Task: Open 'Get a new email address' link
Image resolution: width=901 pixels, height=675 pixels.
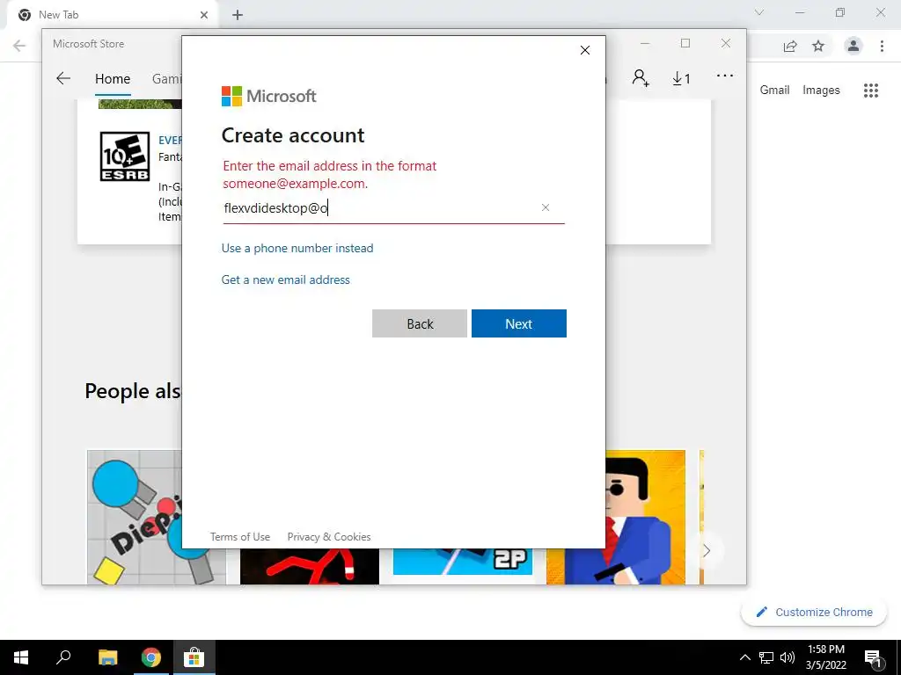Action: pyautogui.click(x=286, y=279)
